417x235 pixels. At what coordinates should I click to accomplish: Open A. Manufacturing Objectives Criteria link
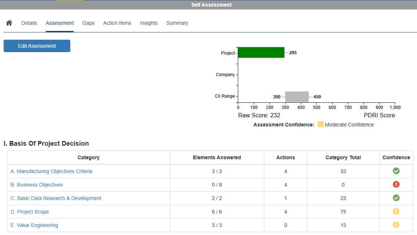click(x=51, y=171)
